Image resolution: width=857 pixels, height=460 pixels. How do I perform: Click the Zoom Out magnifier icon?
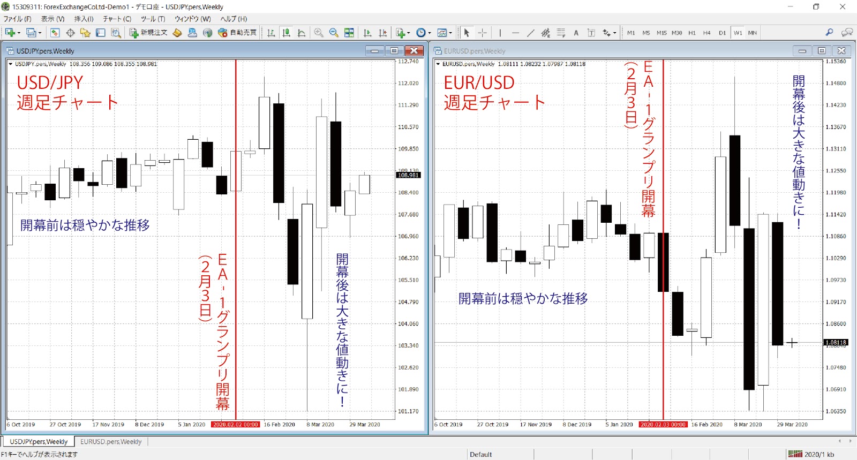point(334,33)
